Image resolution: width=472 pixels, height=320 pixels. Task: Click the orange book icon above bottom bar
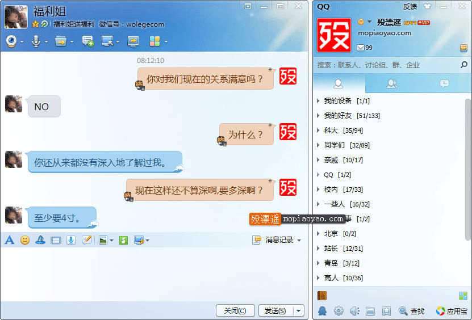click(322, 296)
